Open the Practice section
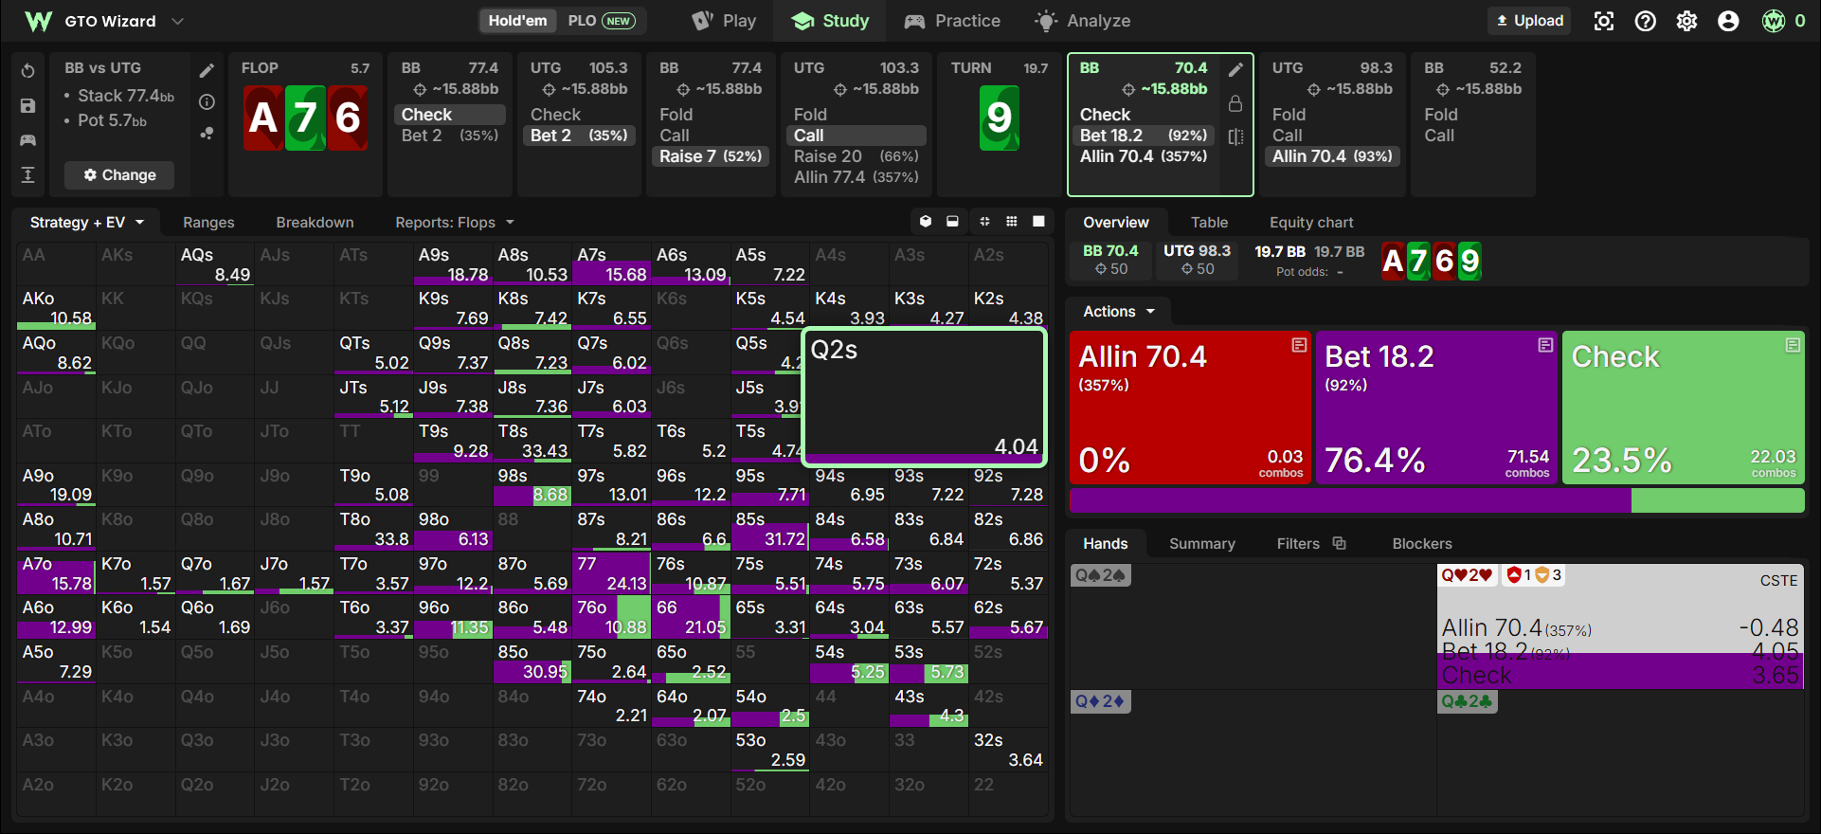The height and width of the screenshot is (834, 1821). [x=952, y=21]
